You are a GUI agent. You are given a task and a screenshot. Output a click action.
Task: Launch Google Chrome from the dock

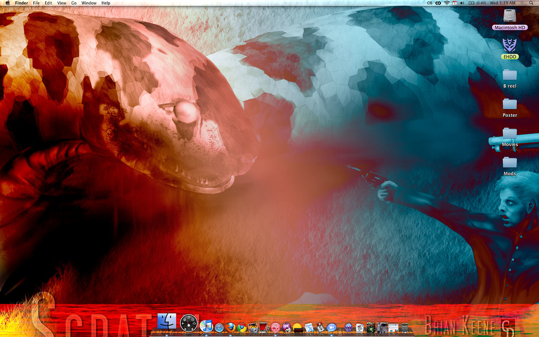pos(242,328)
